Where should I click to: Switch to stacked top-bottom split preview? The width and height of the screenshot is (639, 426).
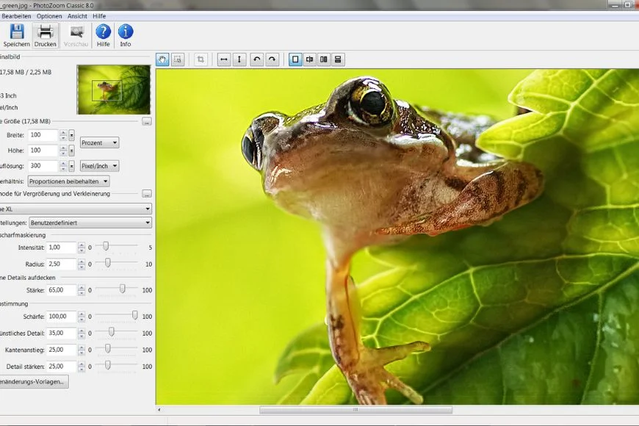(x=339, y=59)
